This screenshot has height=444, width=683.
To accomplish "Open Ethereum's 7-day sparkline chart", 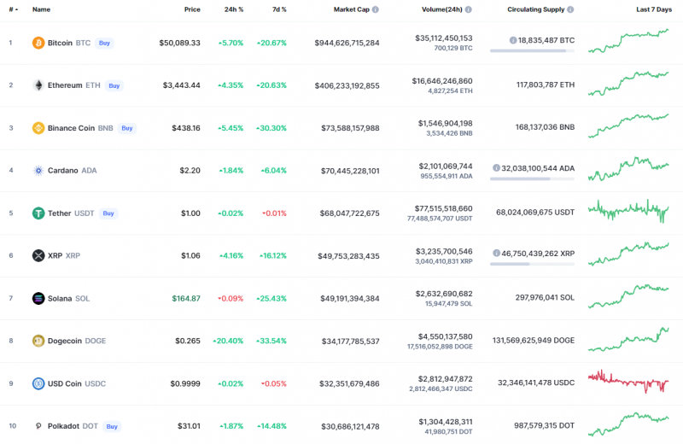I will tap(628, 84).
